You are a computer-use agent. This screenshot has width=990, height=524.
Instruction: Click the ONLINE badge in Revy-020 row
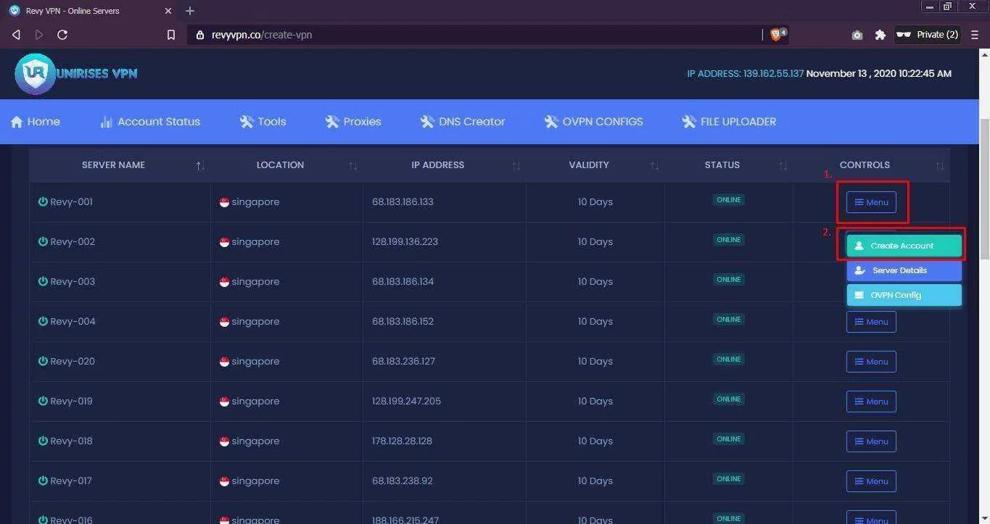click(x=729, y=359)
